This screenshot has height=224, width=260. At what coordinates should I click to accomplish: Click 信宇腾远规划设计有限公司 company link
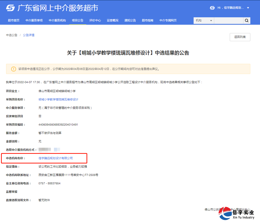coord(56,158)
